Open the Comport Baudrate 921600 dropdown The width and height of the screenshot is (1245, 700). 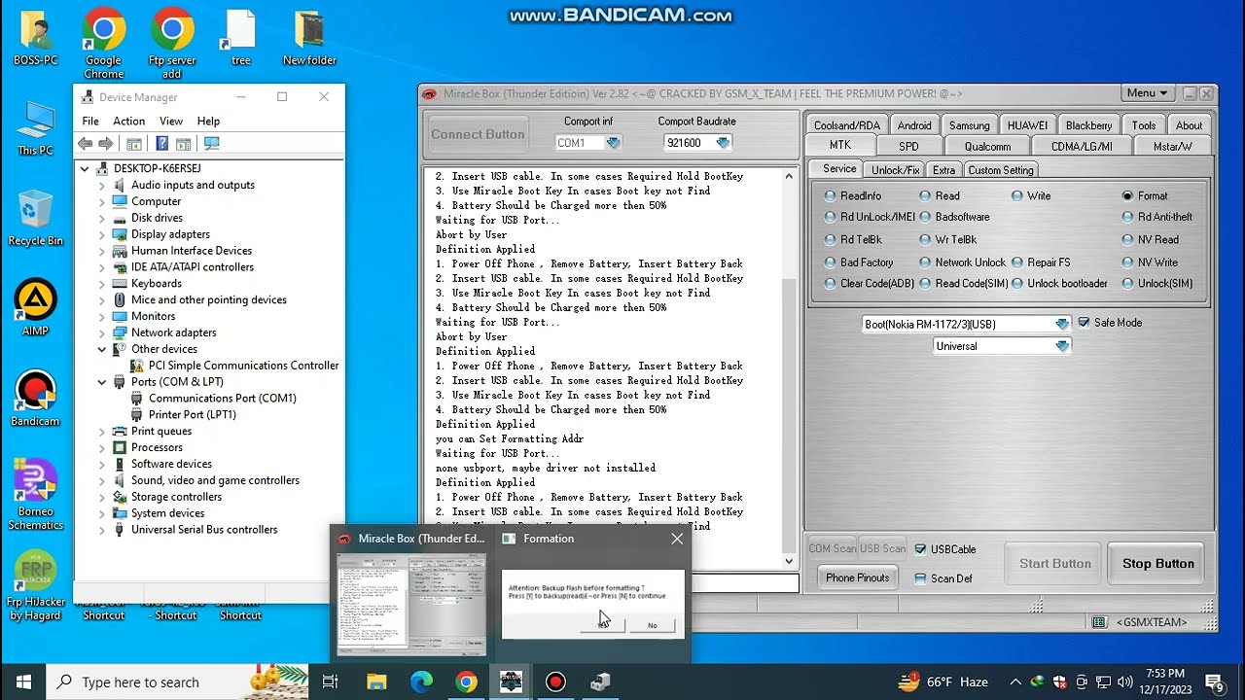[723, 143]
